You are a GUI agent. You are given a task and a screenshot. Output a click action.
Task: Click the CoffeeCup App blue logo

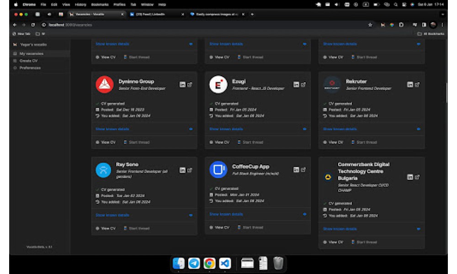coord(218,169)
